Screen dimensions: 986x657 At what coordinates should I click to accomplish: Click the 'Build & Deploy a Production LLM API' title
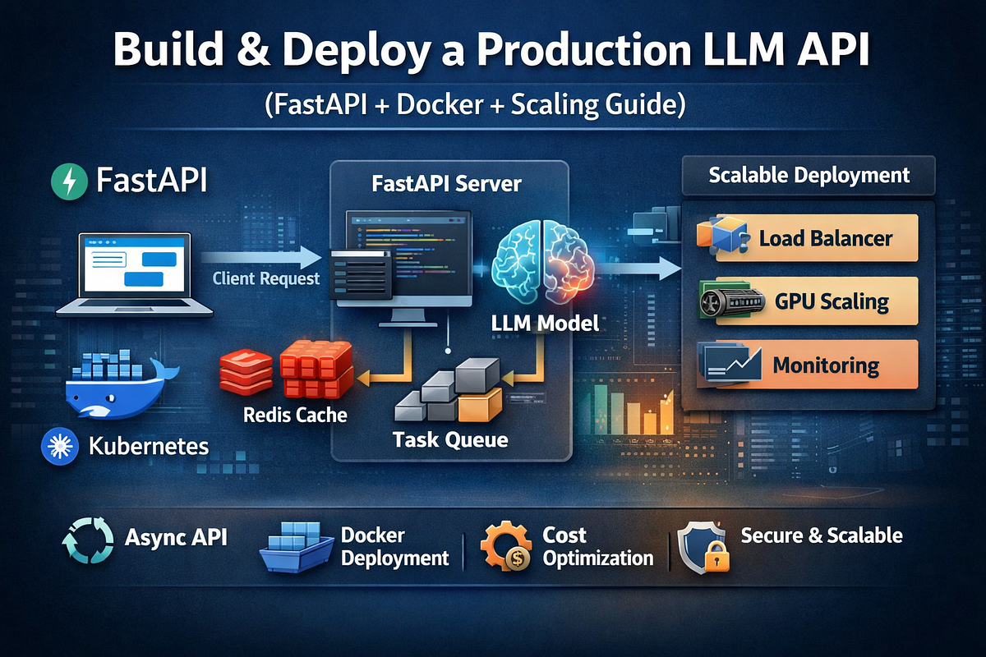coord(490,52)
